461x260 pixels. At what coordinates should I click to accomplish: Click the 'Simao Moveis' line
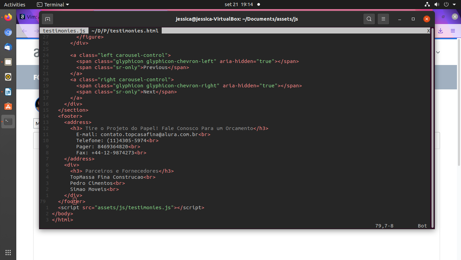88,189
